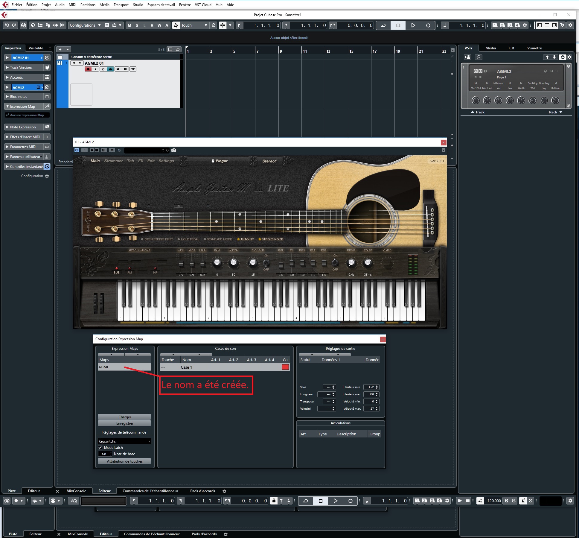Open the Studio menu

(138, 4)
